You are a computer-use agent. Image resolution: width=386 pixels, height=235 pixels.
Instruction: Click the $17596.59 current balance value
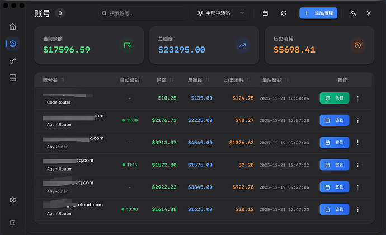tap(67, 50)
